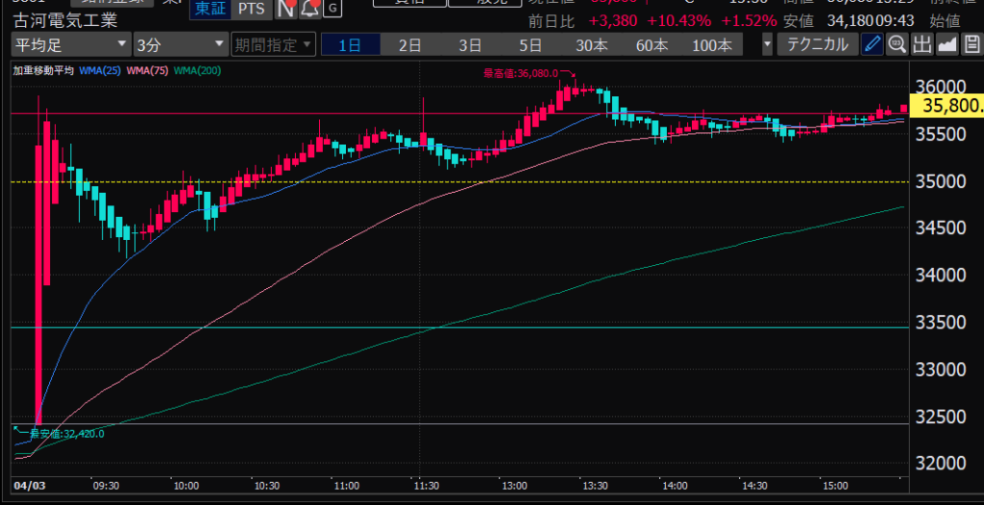The image size is (984, 505).
Task: Open the news N icon
Action: (285, 10)
